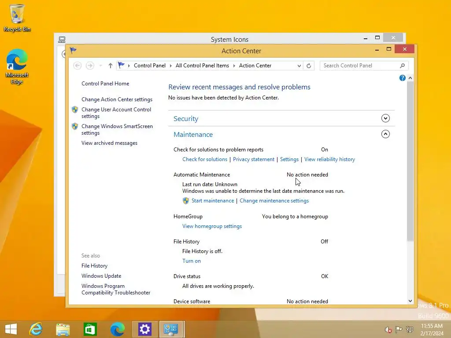Select the All Control Panel Items breadcrumb

tap(202, 66)
